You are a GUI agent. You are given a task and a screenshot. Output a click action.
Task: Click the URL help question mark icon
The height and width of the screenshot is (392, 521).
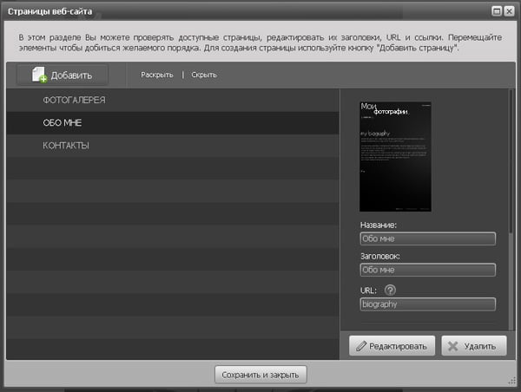tap(391, 290)
